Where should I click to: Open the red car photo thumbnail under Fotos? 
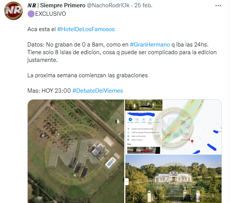pyautogui.click(x=143, y=150)
